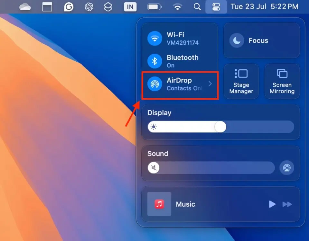This screenshot has height=241, width=309.
Task: Click the Music app icon thumbnail
Action: click(159, 204)
